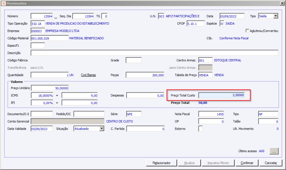286x170 pixels.
Task: Click the Pedido/OC field
Action: pyautogui.click(x=89, y=114)
